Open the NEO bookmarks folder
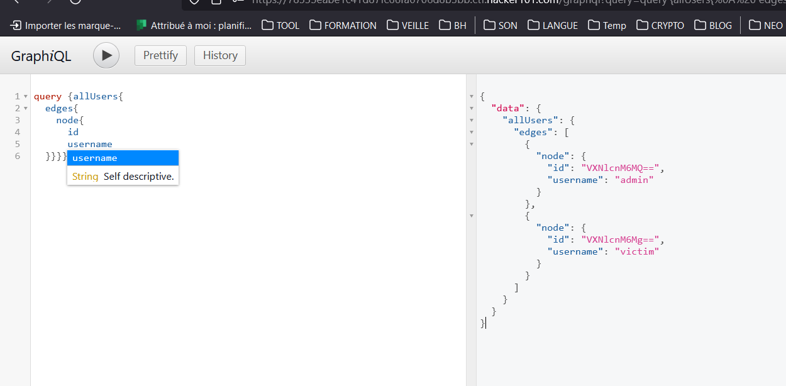 tap(765, 25)
